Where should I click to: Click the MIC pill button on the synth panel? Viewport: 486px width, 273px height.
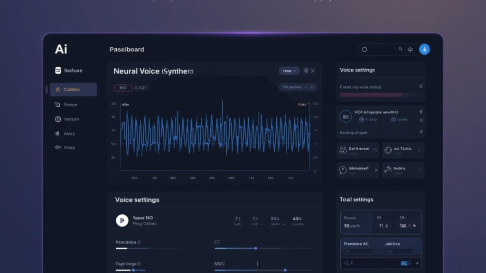pos(123,87)
